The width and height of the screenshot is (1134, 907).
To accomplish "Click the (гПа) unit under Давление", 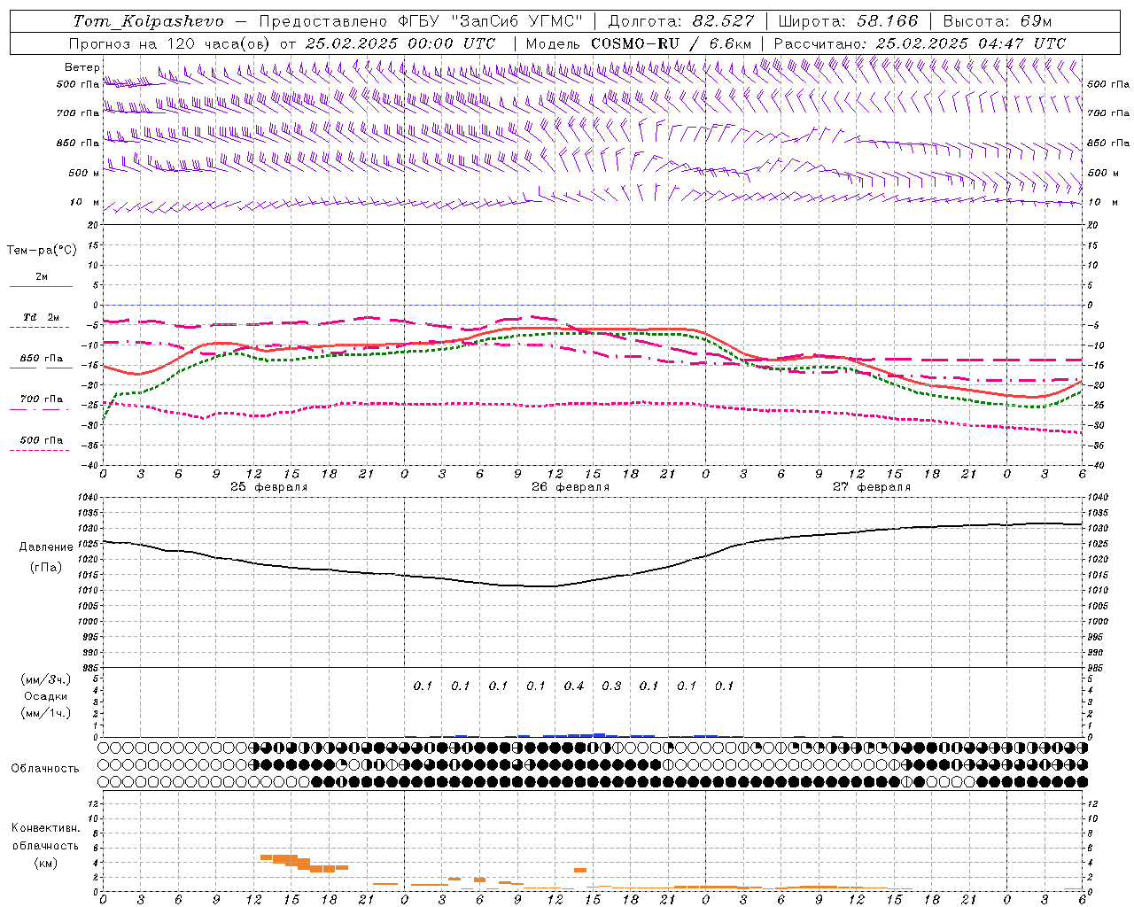I will click(46, 567).
